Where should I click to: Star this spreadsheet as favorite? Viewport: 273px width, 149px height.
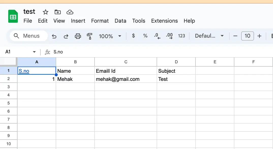click(45, 12)
